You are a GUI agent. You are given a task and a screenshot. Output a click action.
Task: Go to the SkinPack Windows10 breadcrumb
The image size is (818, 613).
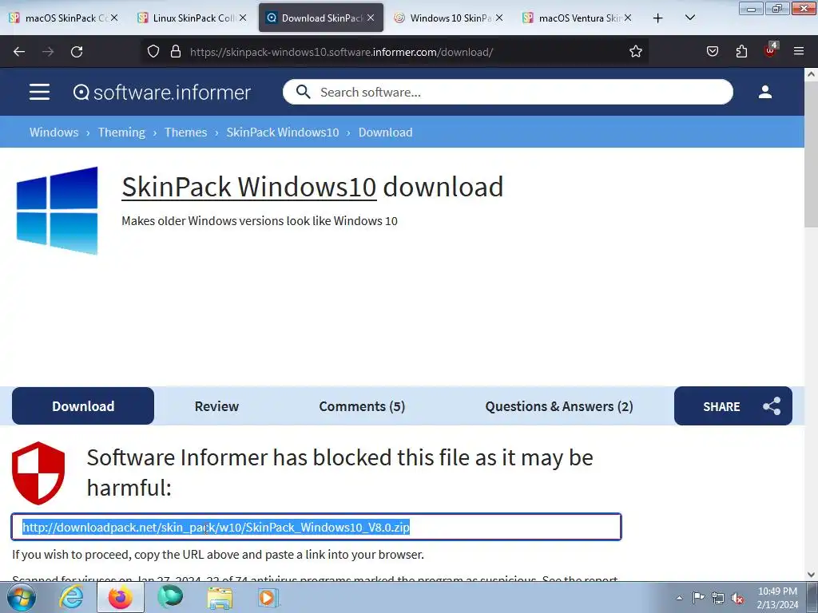283,132
